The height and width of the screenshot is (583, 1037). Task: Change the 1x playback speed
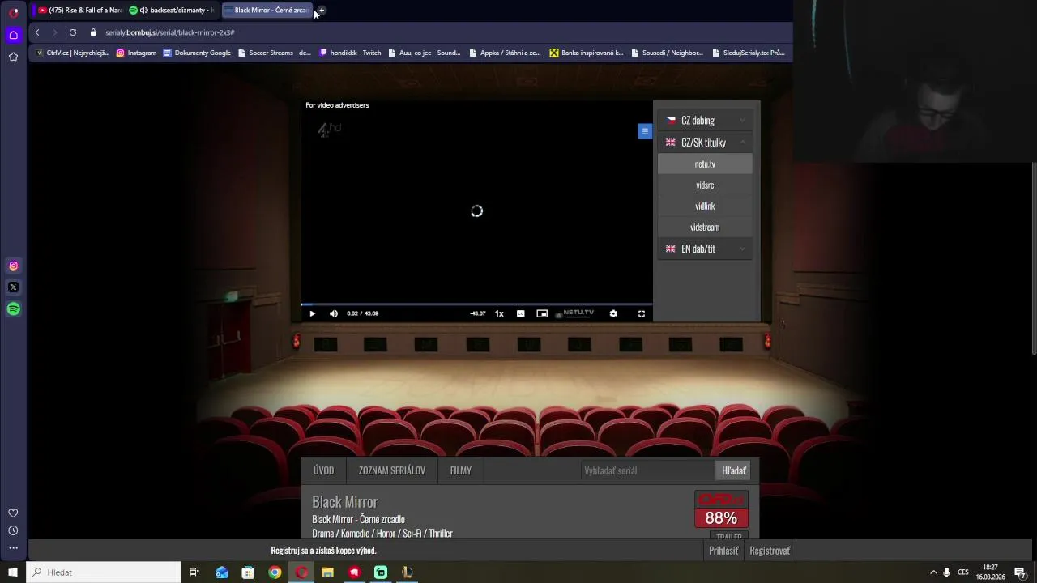pos(500,313)
